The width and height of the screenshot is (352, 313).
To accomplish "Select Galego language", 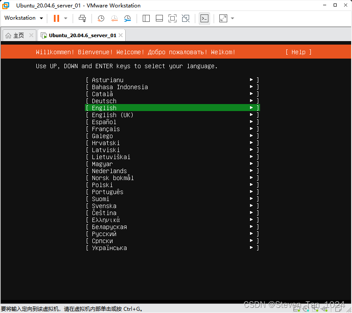I will point(172,136).
